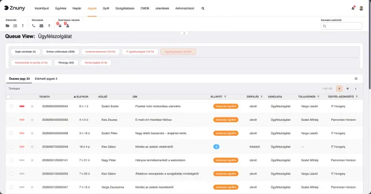Open the CMDB menu

pyautogui.click(x=145, y=8)
